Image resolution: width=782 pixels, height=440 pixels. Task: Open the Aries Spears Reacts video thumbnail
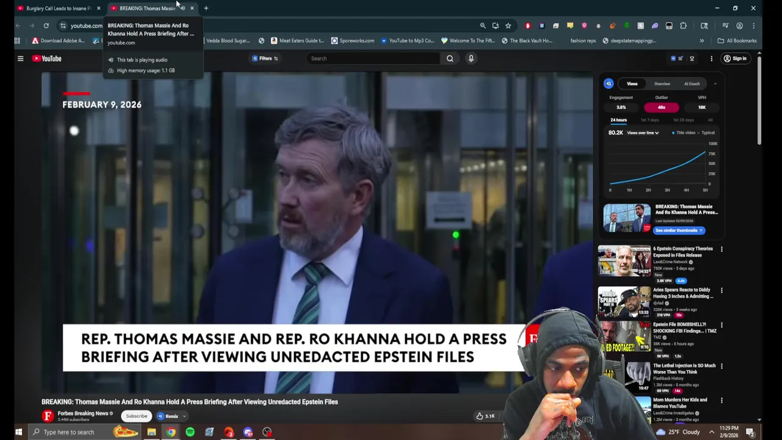[624, 302]
